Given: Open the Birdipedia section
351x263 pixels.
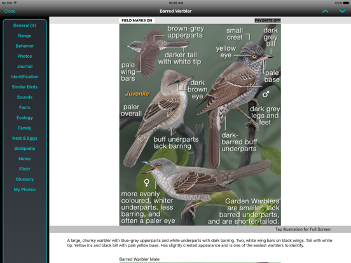Looking at the screenshot, I should pos(25,149).
